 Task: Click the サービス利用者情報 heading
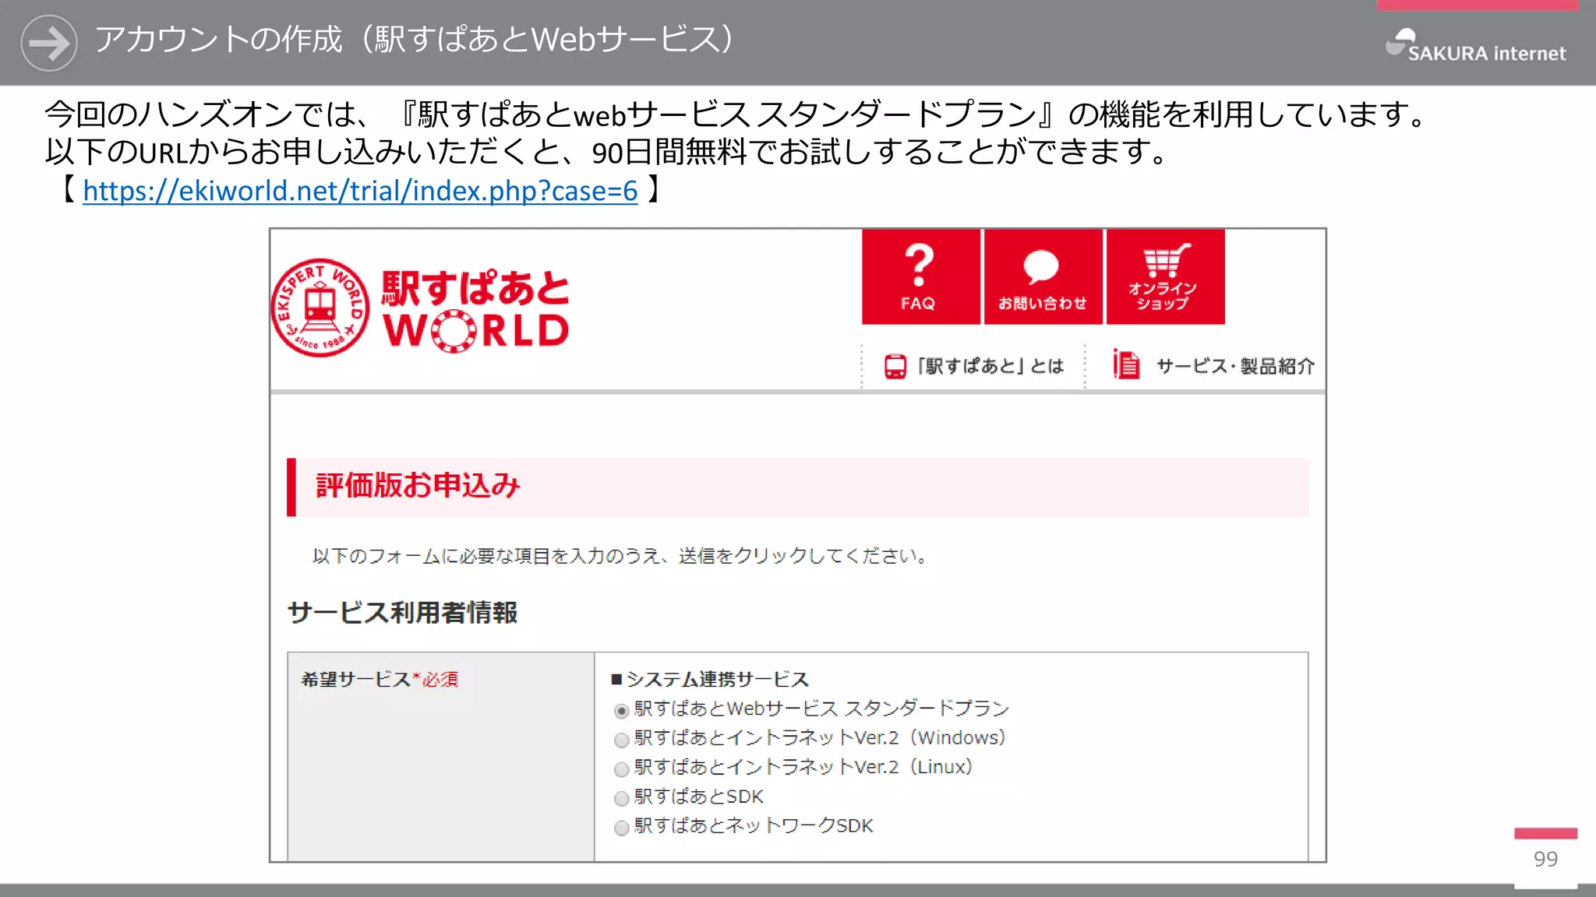click(x=402, y=613)
